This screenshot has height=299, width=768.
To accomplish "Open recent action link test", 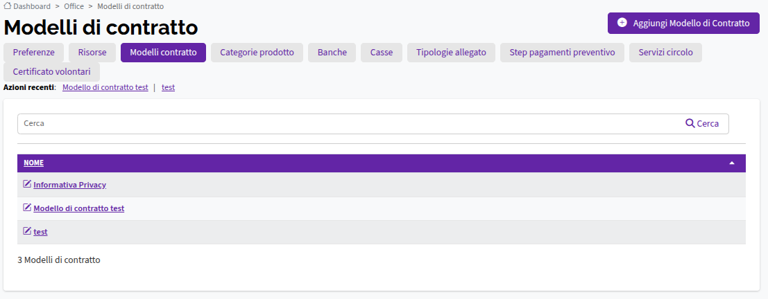I will (x=168, y=87).
